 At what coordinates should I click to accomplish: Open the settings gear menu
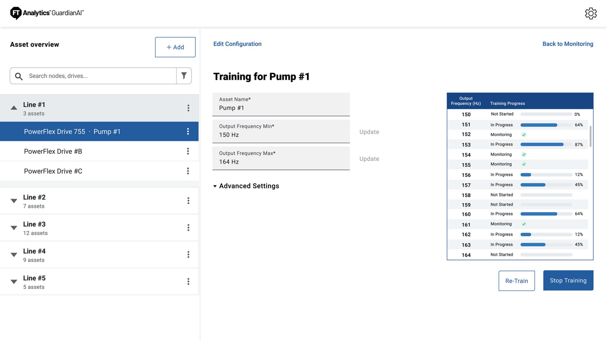tap(591, 14)
